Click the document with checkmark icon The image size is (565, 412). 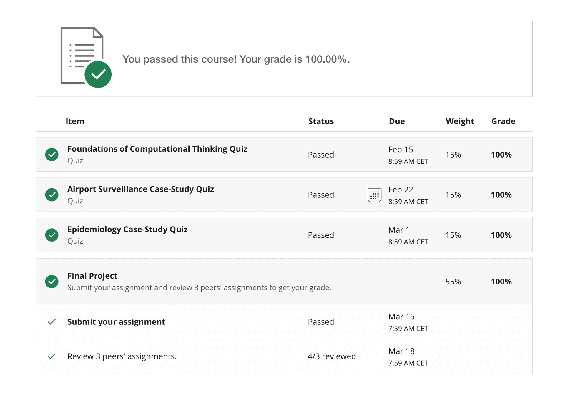click(x=85, y=57)
